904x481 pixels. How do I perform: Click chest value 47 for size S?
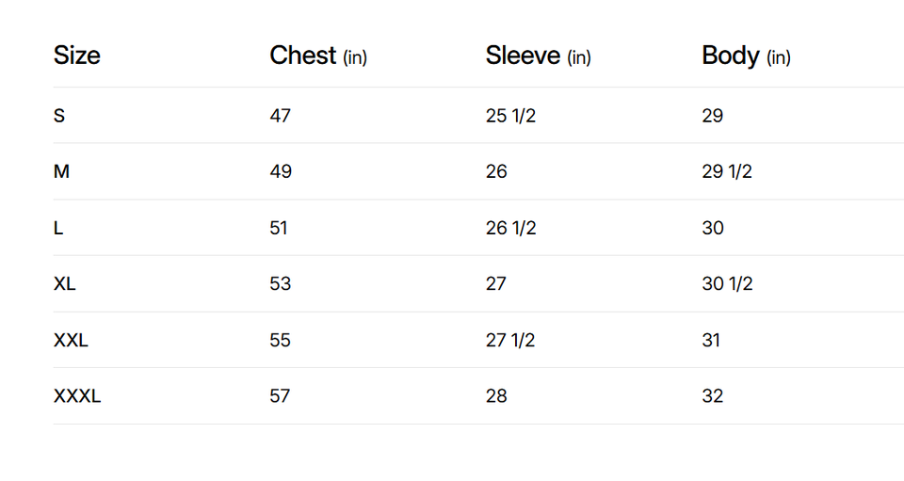tap(281, 116)
